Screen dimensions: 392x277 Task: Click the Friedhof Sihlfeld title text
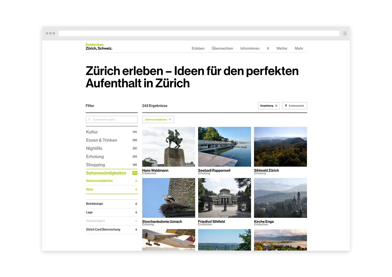(x=211, y=221)
